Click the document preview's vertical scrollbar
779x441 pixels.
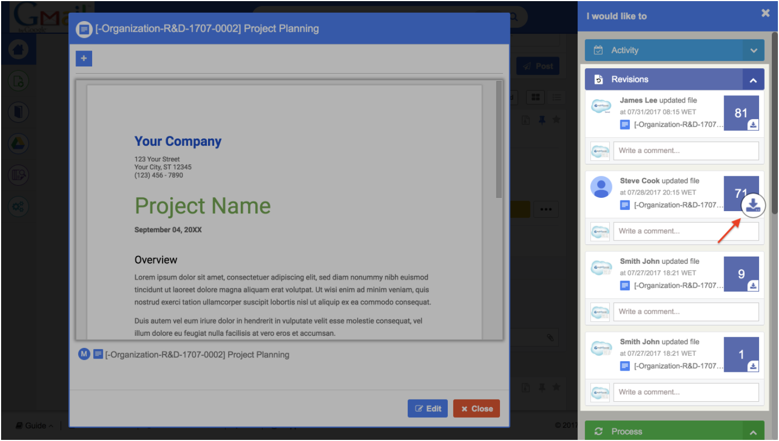click(499, 140)
